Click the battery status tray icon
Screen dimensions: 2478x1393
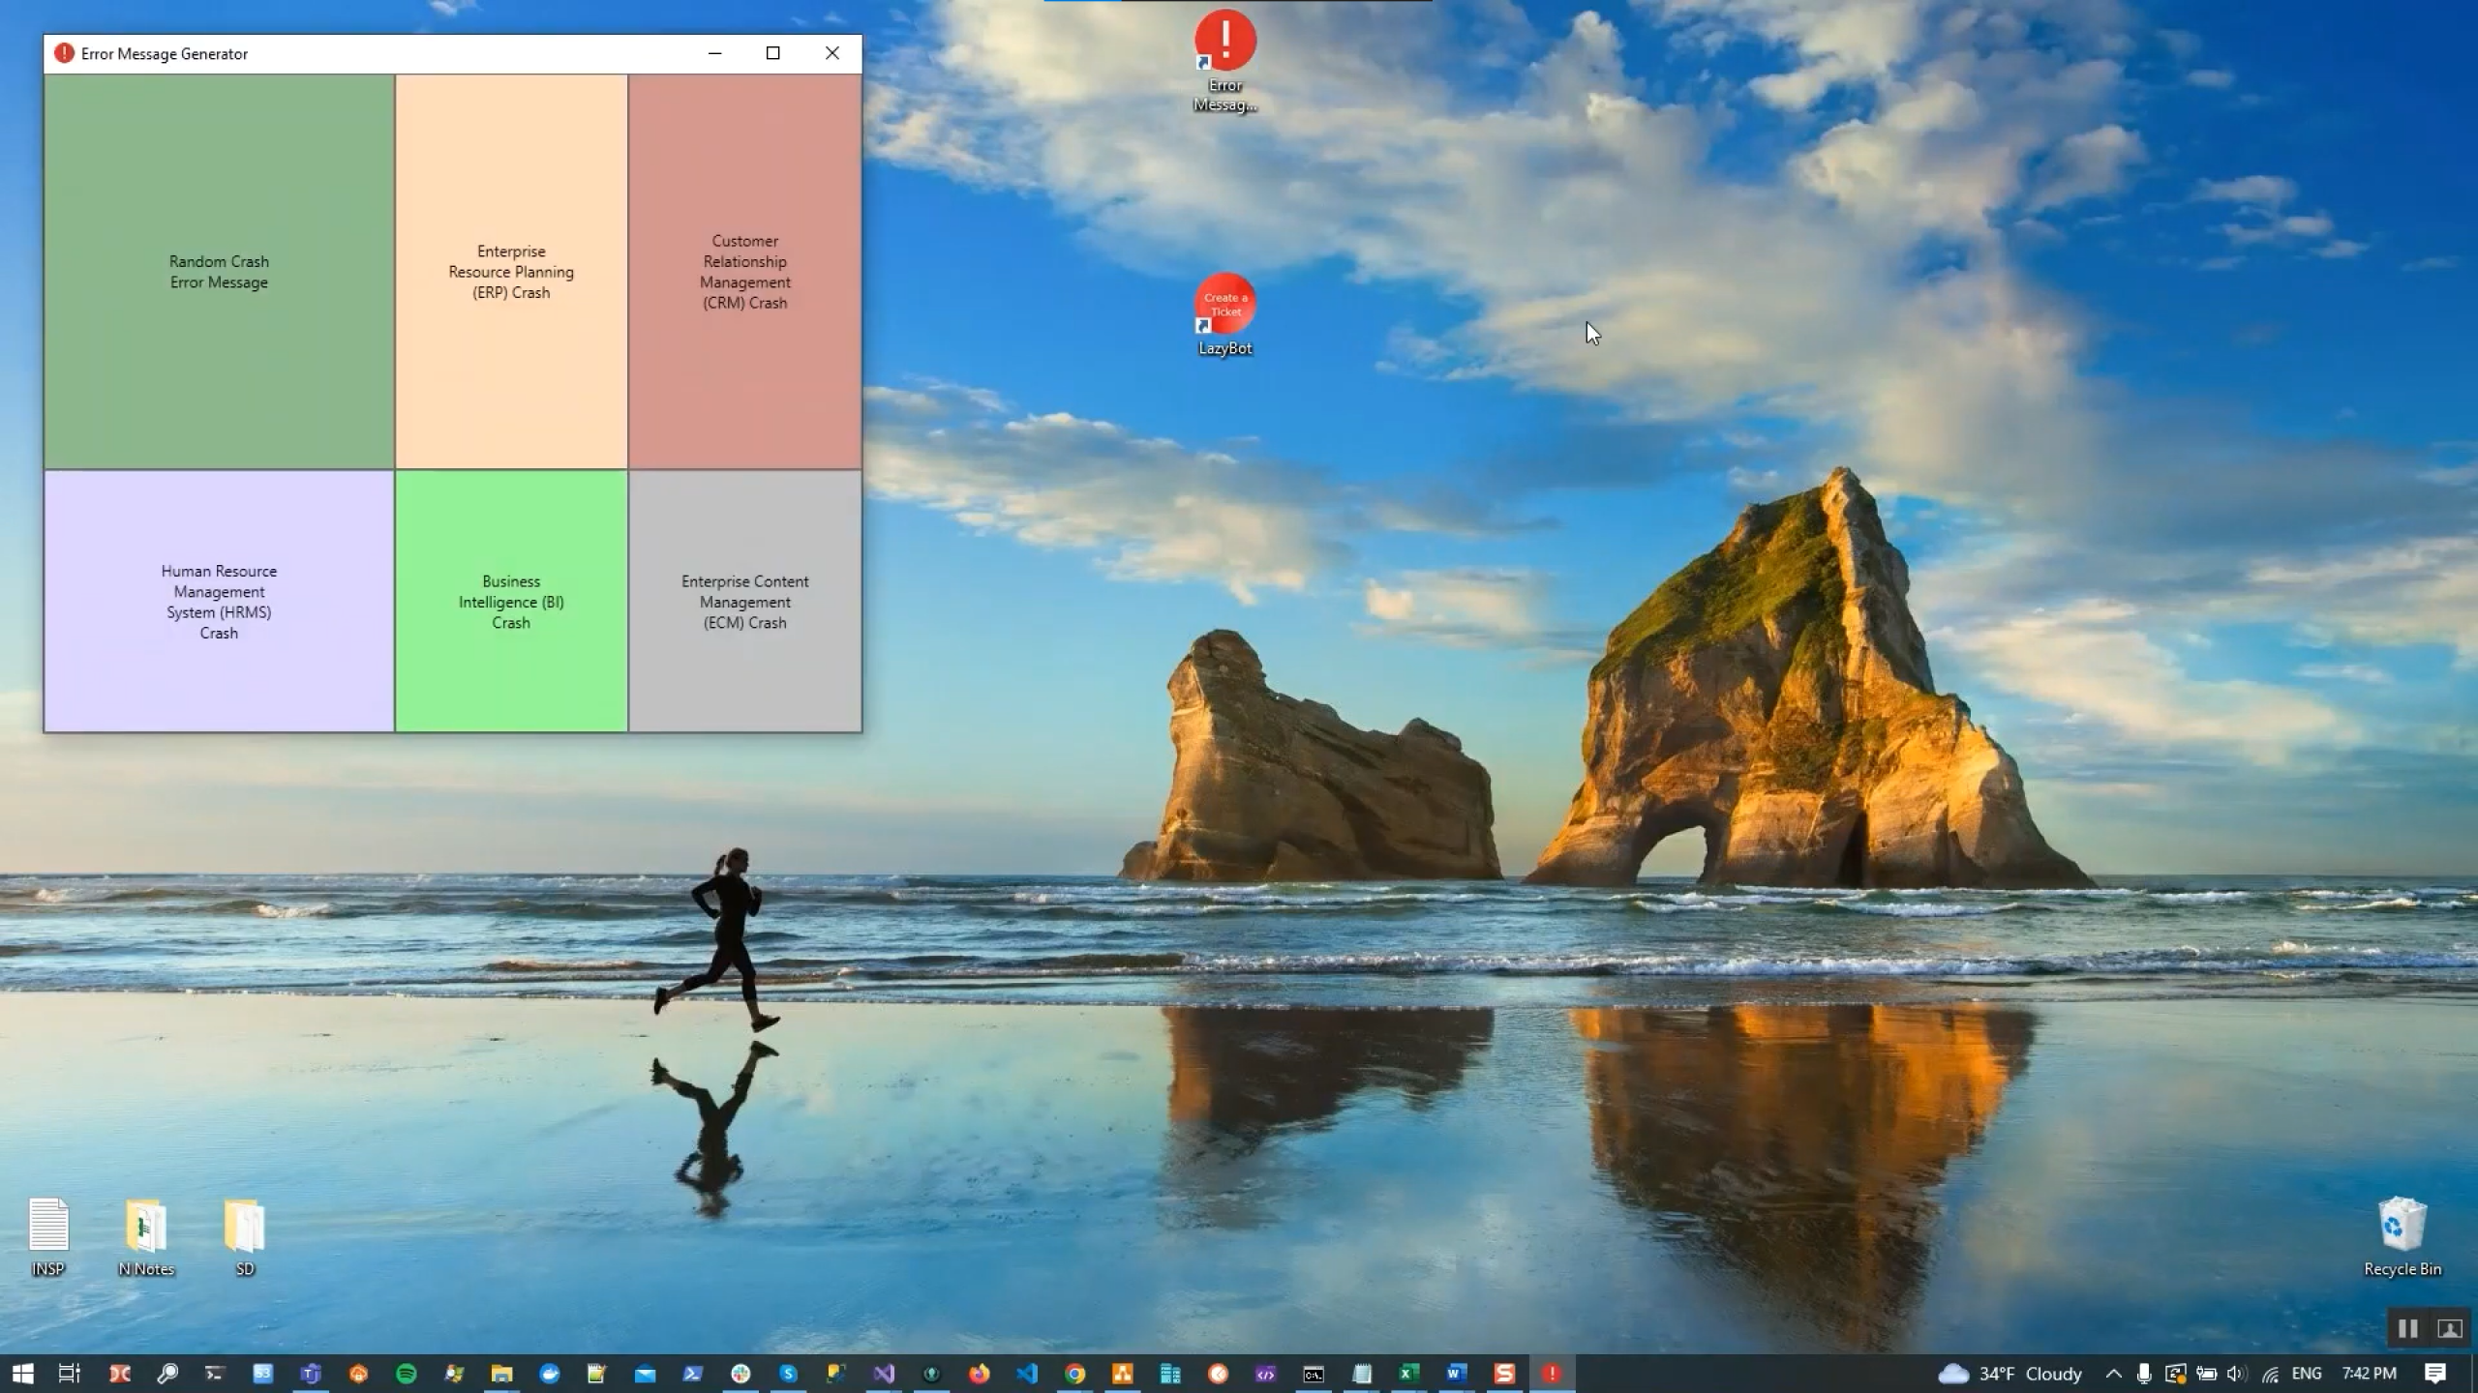pos(2207,1374)
